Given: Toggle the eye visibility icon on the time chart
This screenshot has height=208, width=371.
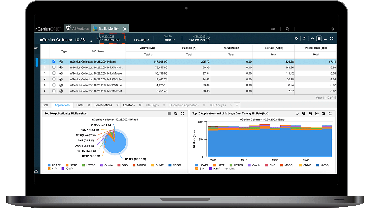Looking at the screenshot, I should [297, 114].
